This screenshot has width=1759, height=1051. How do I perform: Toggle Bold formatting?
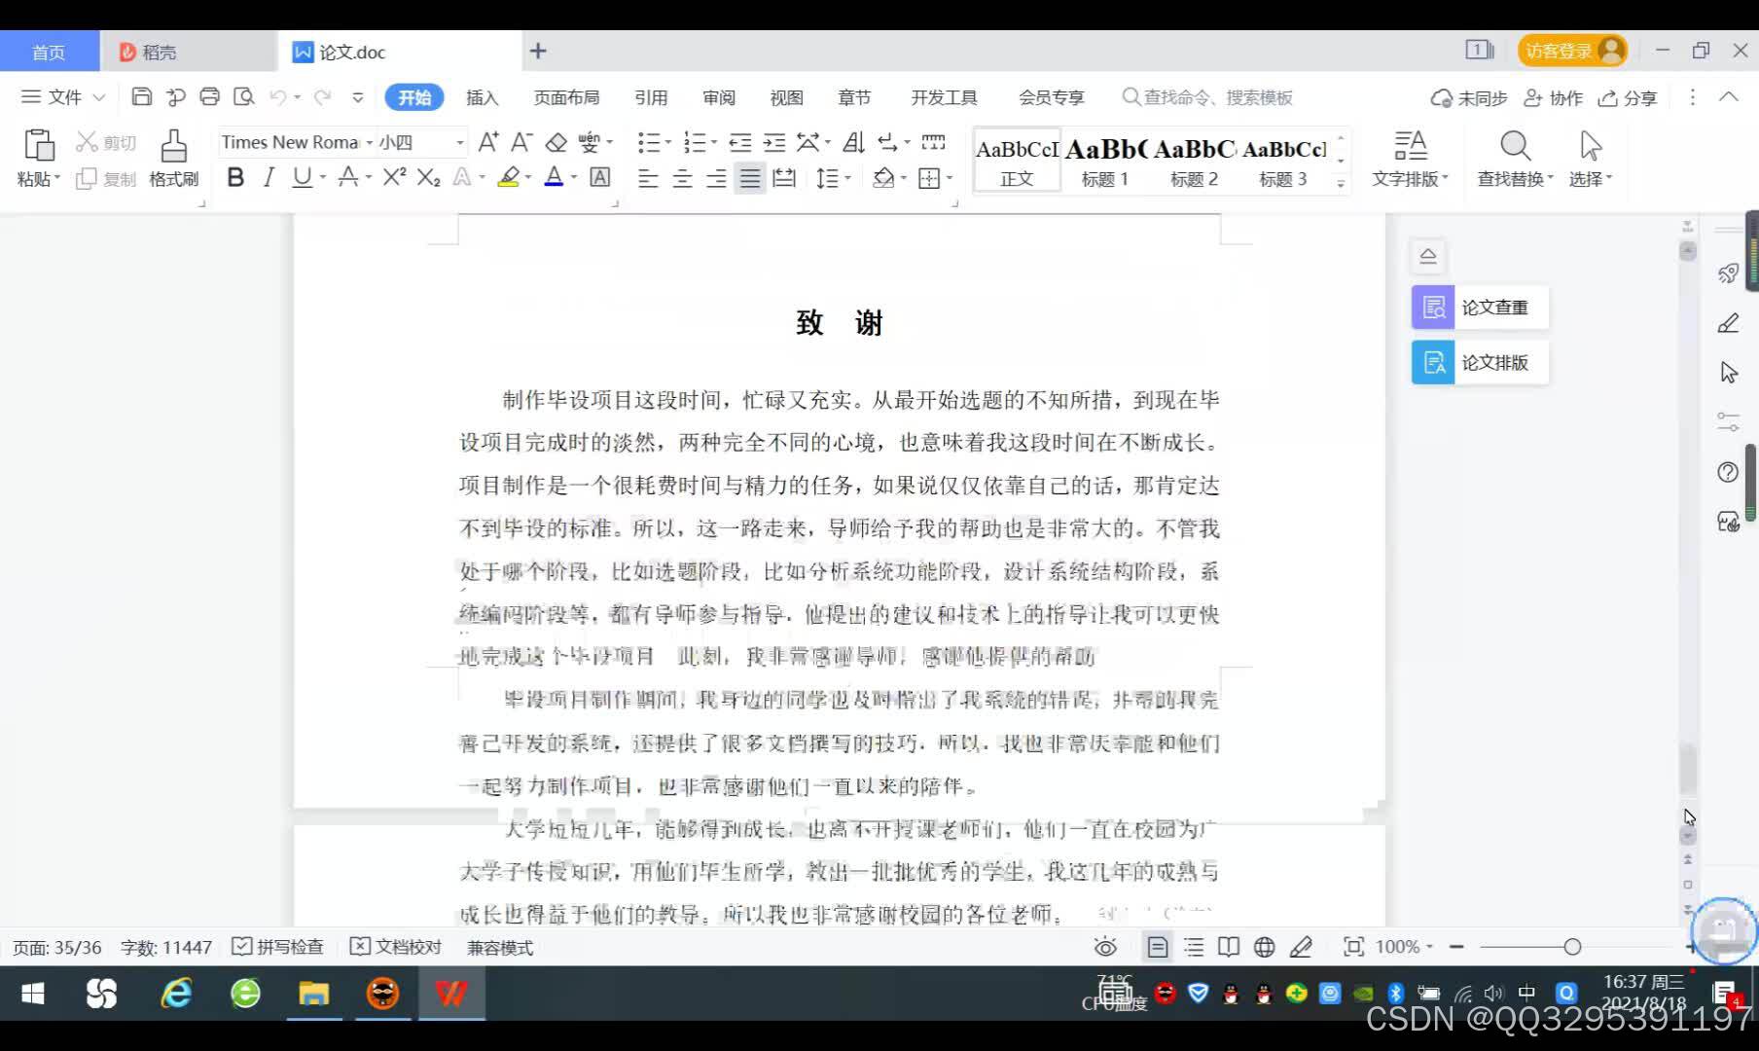point(235,177)
